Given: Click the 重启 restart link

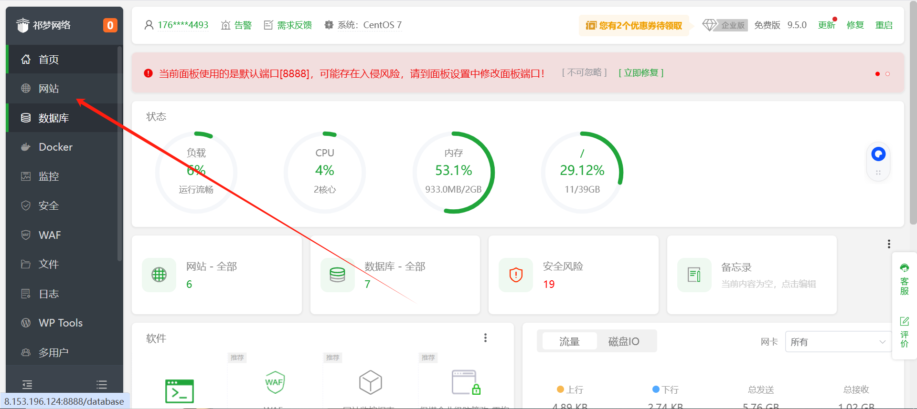Looking at the screenshot, I should pyautogui.click(x=884, y=25).
